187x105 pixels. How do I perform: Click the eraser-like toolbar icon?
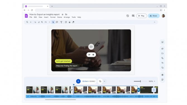pyautogui.click(x=73, y=22)
